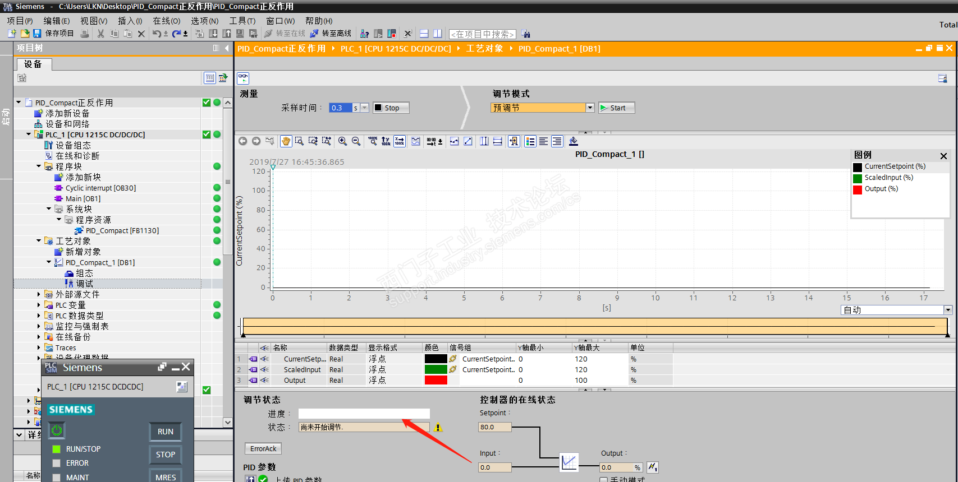
Task: Click the undo arrow icon
Action: (157, 34)
